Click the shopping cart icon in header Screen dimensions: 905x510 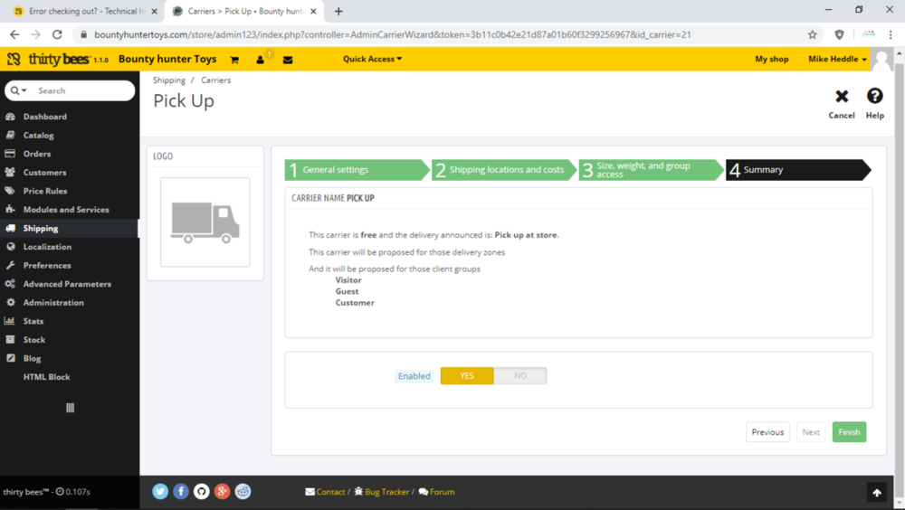(x=234, y=60)
